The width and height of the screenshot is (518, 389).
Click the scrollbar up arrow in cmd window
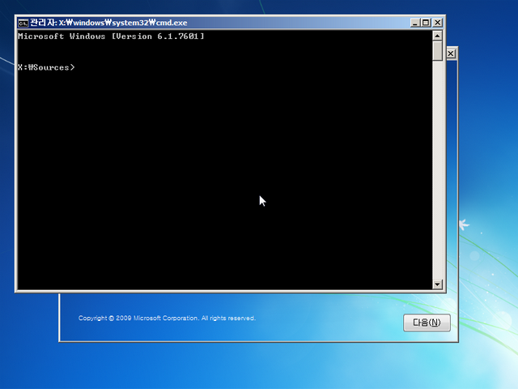click(x=437, y=36)
